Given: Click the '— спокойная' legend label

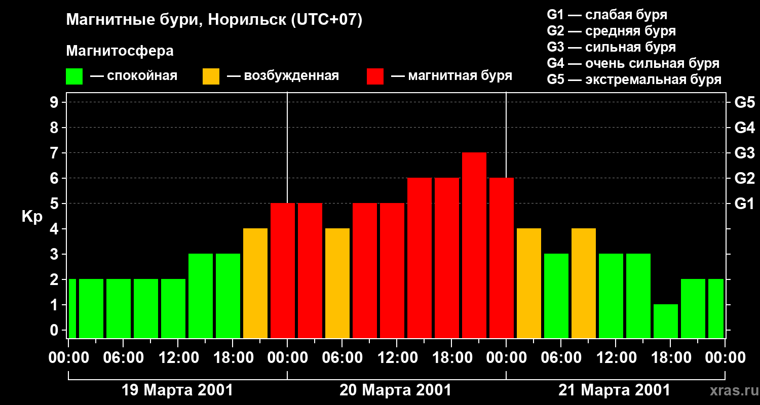Looking at the screenshot, I should coord(134,76).
